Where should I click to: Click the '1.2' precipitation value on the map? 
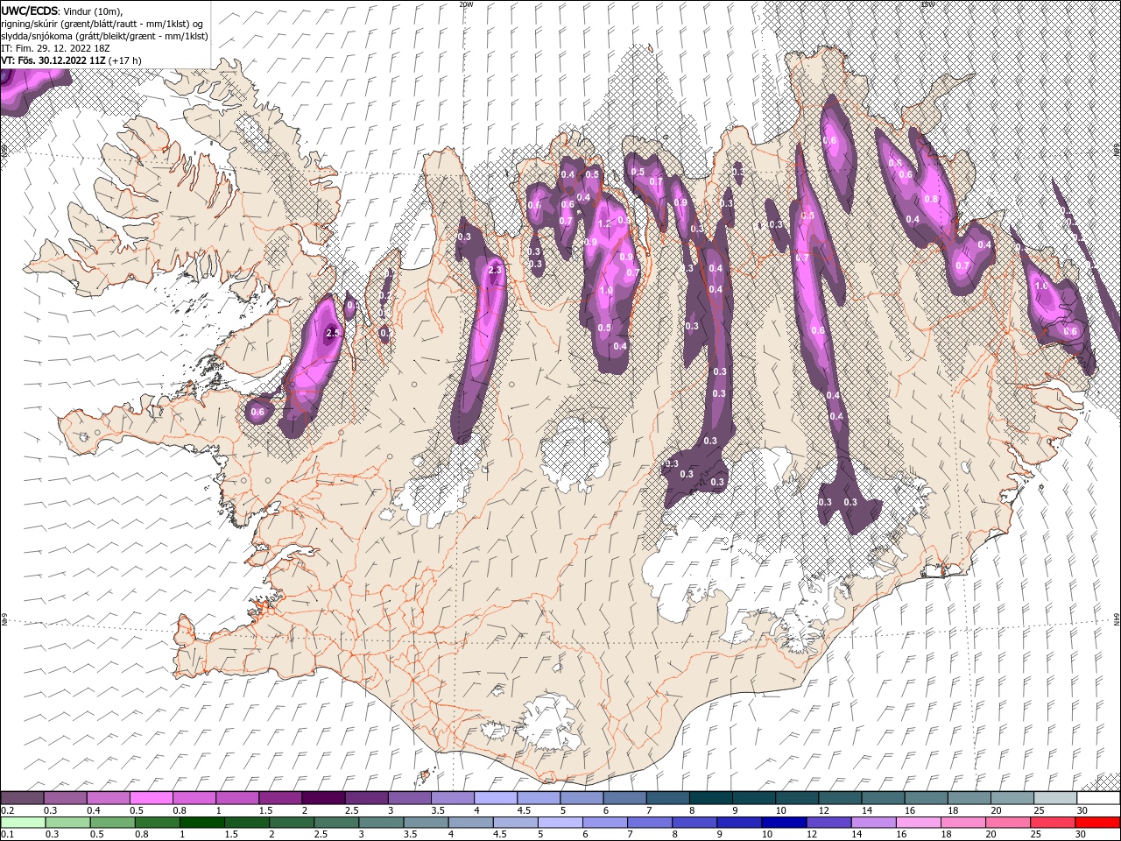[604, 223]
